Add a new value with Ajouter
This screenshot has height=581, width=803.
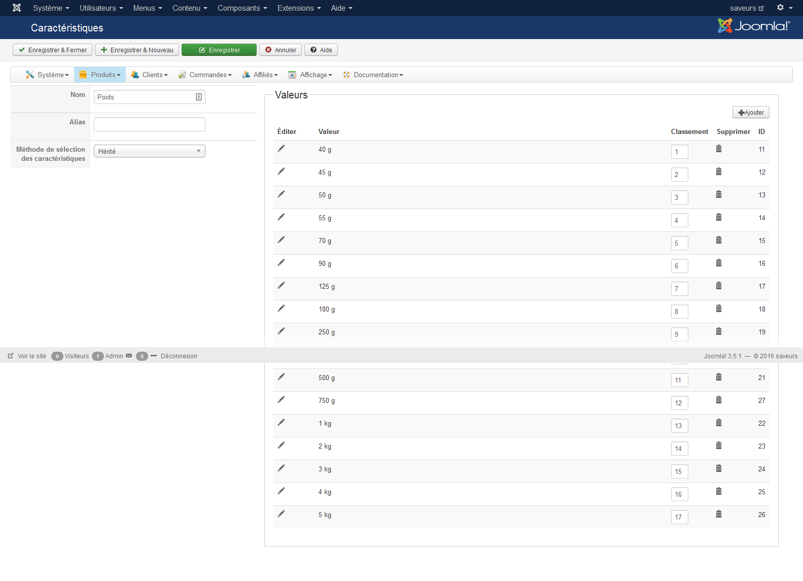751,112
